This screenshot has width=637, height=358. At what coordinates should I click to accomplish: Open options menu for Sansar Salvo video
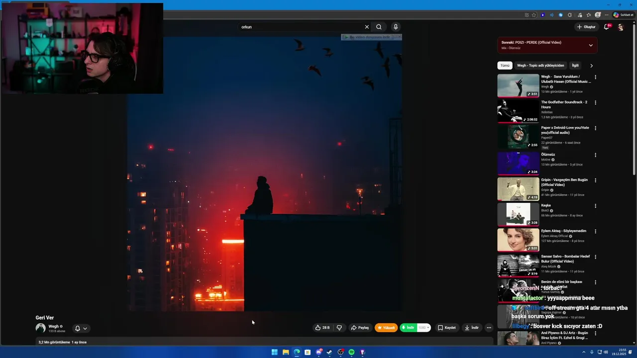pyautogui.click(x=595, y=257)
